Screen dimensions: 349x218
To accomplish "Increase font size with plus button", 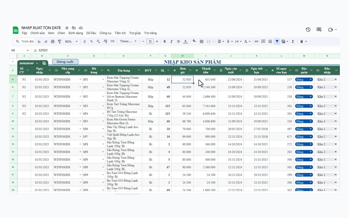I will tap(157, 42).
